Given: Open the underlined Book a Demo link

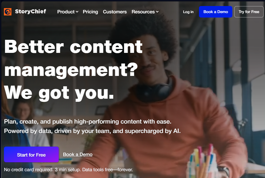Looking at the screenshot, I should click(78, 154).
